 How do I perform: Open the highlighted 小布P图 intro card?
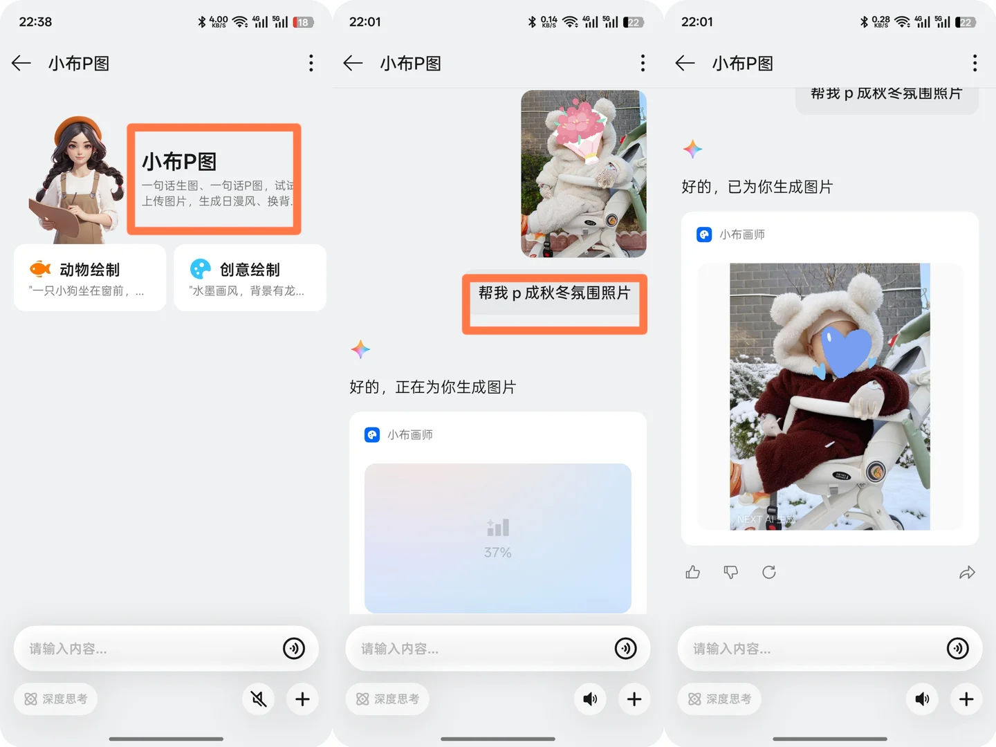tap(214, 178)
